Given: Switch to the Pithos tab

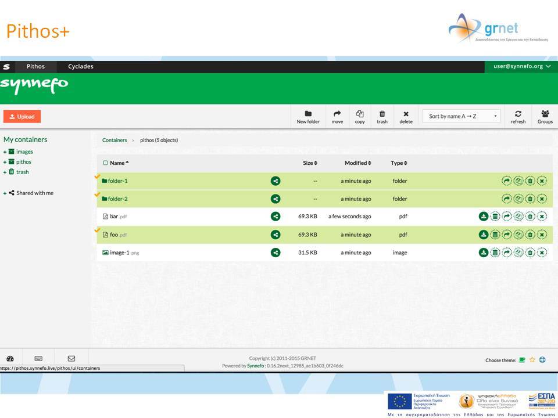Looking at the screenshot, I should [35, 66].
